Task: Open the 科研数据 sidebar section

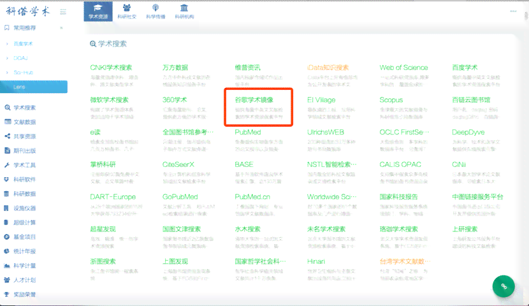Action: pyautogui.click(x=20, y=194)
